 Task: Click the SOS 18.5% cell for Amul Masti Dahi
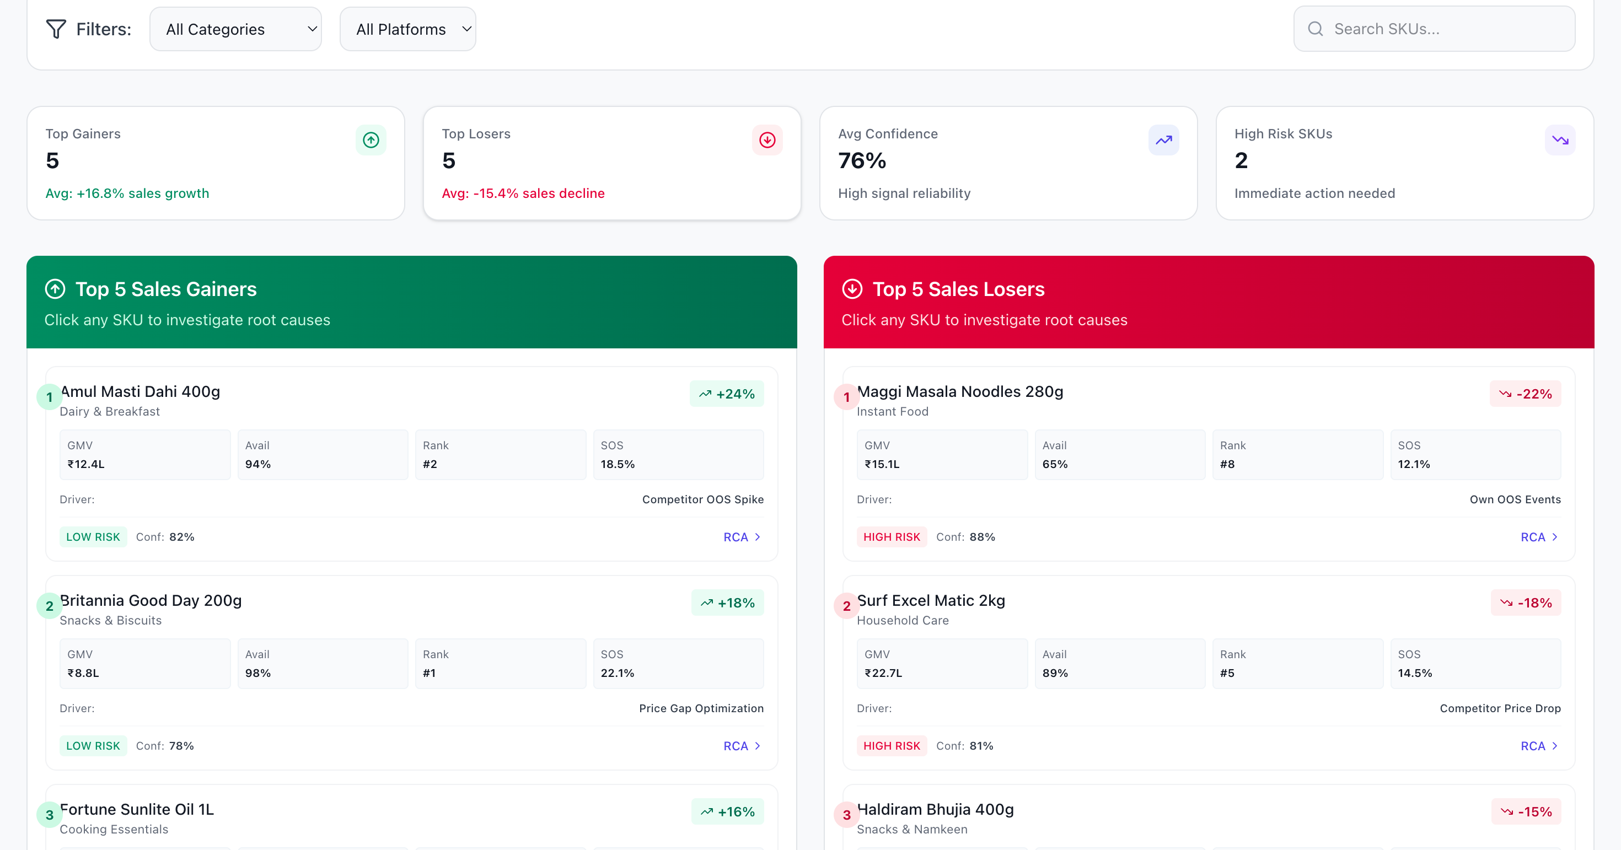point(678,454)
